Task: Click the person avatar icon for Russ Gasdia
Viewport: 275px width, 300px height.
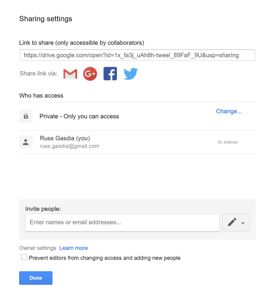Action: coord(26,142)
